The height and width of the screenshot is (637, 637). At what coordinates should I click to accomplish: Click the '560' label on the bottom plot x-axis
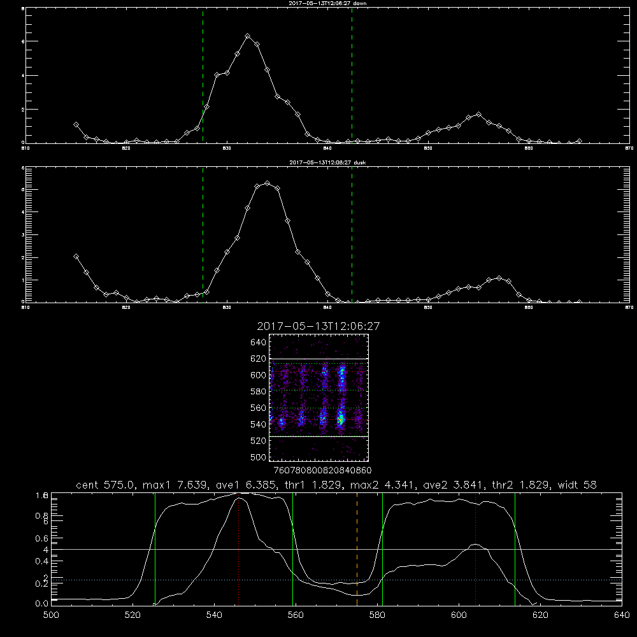coord(296,615)
